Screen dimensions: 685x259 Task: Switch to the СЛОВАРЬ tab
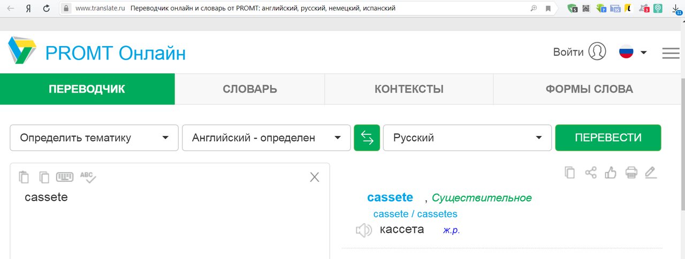249,89
